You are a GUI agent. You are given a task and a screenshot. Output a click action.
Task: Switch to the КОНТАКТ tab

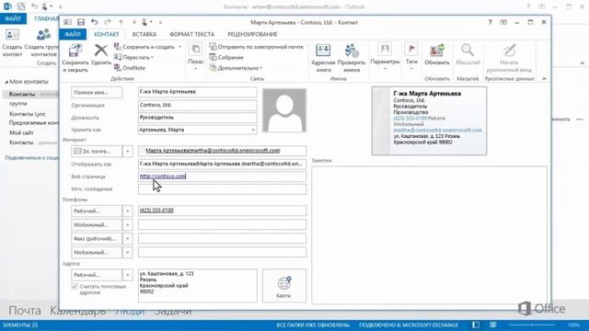click(107, 34)
